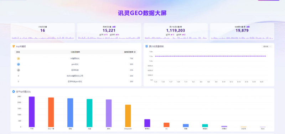
Task: Click the gold first-place rank badge
Action: point(19,58)
